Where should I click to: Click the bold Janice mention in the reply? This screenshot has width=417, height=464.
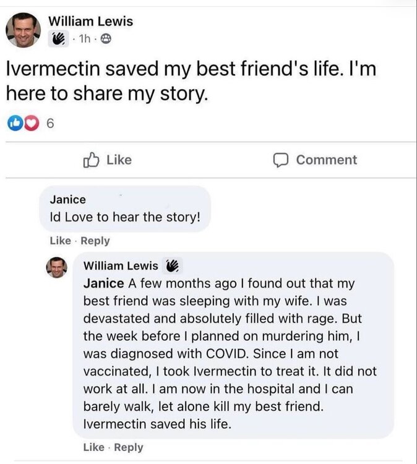tap(103, 284)
